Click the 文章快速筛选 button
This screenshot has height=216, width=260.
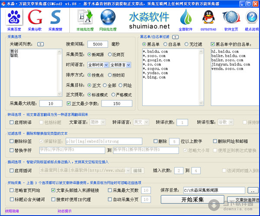pos(244,200)
